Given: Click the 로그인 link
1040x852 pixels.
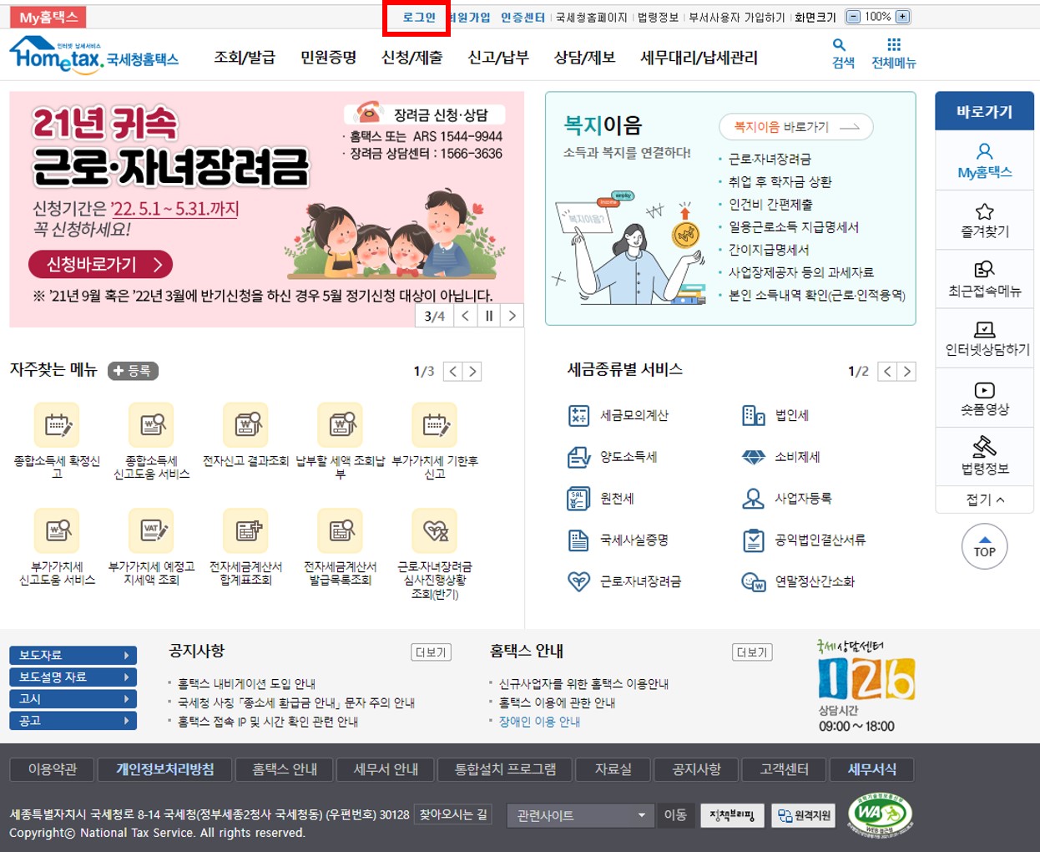Looking at the screenshot, I should pyautogui.click(x=418, y=17).
